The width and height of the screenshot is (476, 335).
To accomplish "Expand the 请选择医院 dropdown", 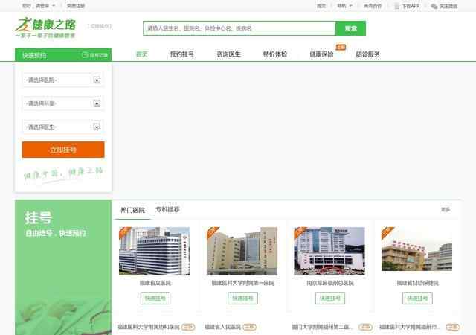I will [x=97, y=80].
